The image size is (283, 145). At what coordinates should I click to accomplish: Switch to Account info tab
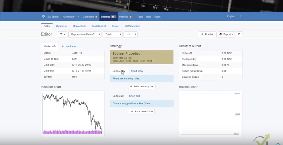point(69,46)
